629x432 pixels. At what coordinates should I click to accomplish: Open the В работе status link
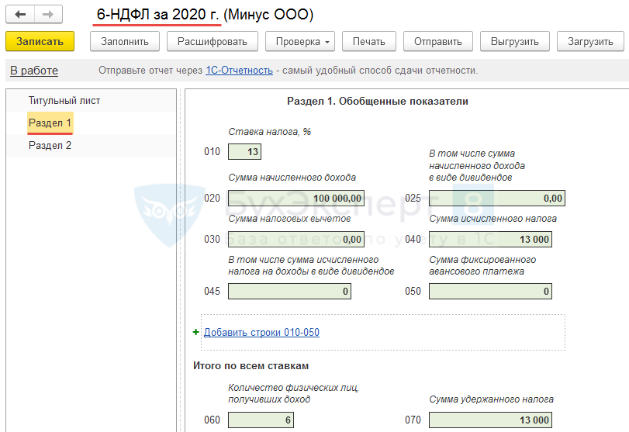click(x=34, y=71)
